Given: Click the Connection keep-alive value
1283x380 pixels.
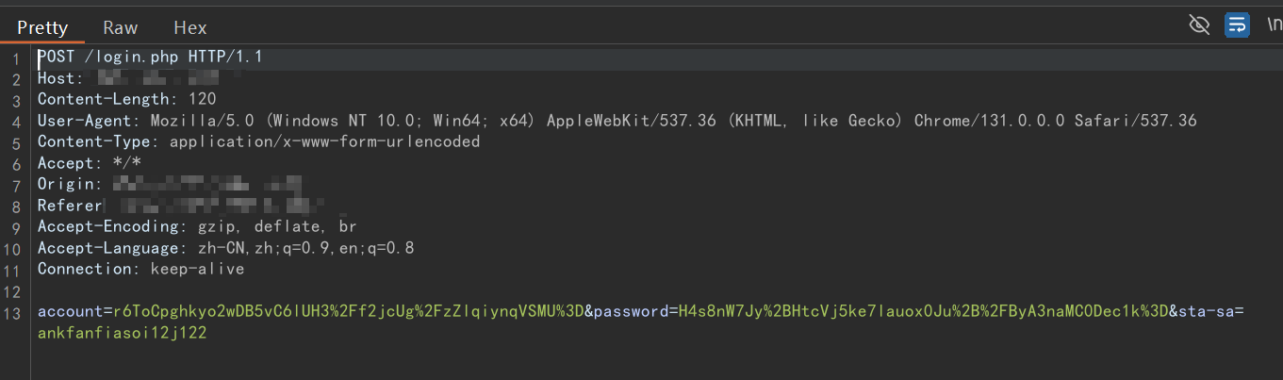Looking at the screenshot, I should [x=197, y=269].
